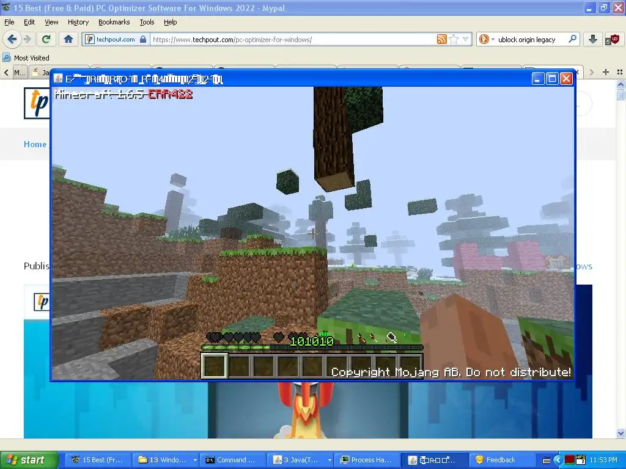Open the list all tabs grid button
The image size is (626, 469).
(620, 72)
